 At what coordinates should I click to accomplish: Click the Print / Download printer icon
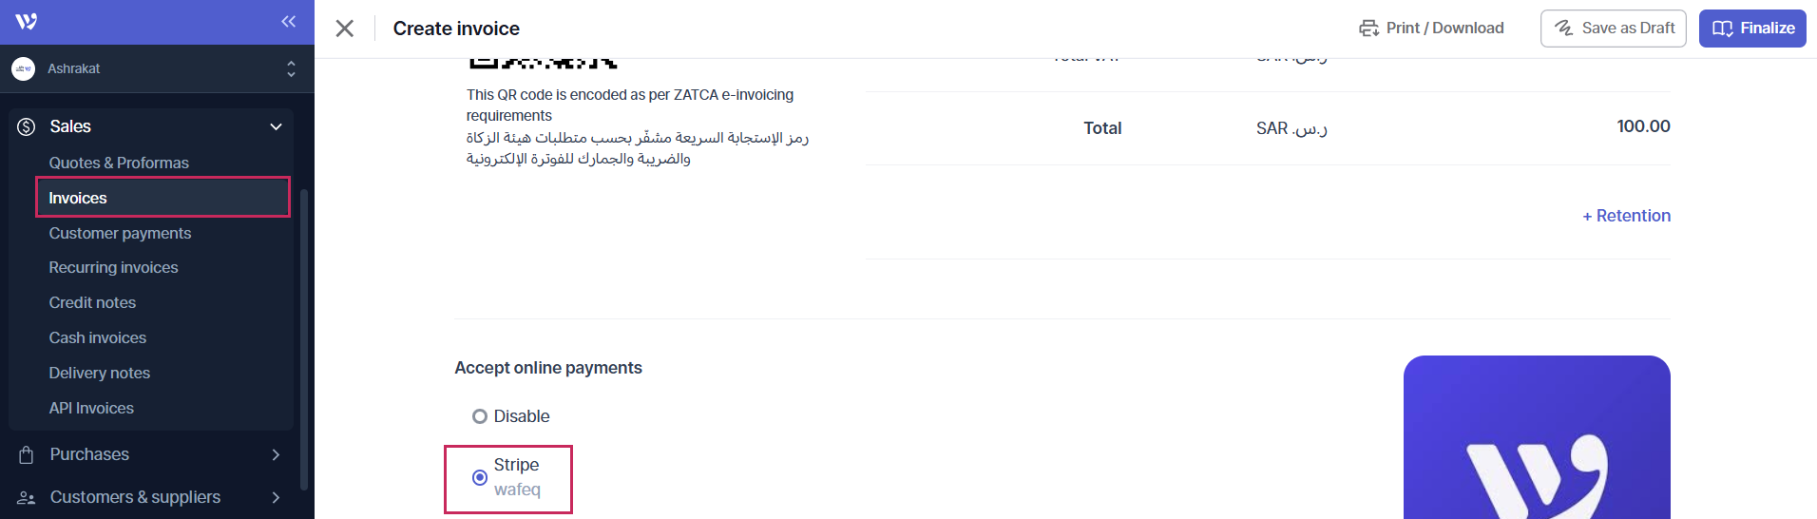[x=1368, y=29]
